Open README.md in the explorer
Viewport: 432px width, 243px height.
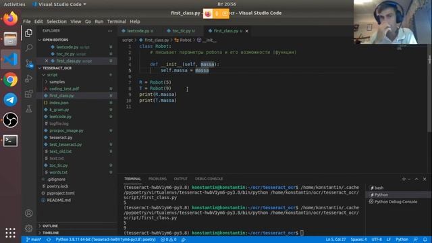click(x=59, y=200)
